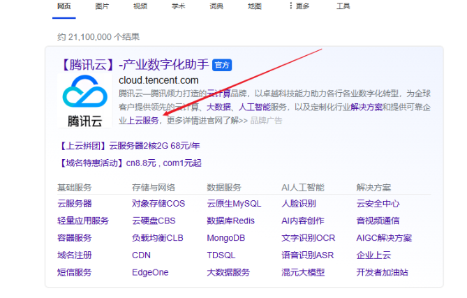467x298 pixels.
Task: Click 更多详情进官网了解>> link
Action: [207, 121]
